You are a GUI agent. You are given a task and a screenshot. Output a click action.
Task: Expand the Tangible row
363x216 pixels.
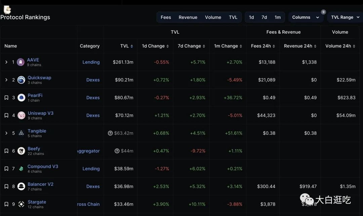coord(6,133)
